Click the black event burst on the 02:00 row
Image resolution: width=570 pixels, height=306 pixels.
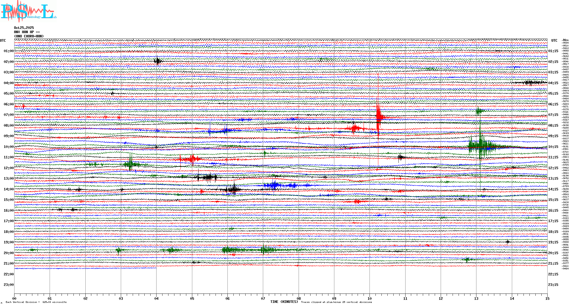158,61
